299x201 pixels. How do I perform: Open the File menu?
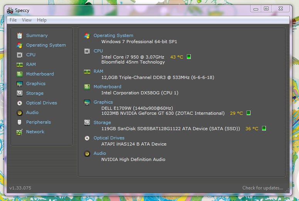click(13, 20)
